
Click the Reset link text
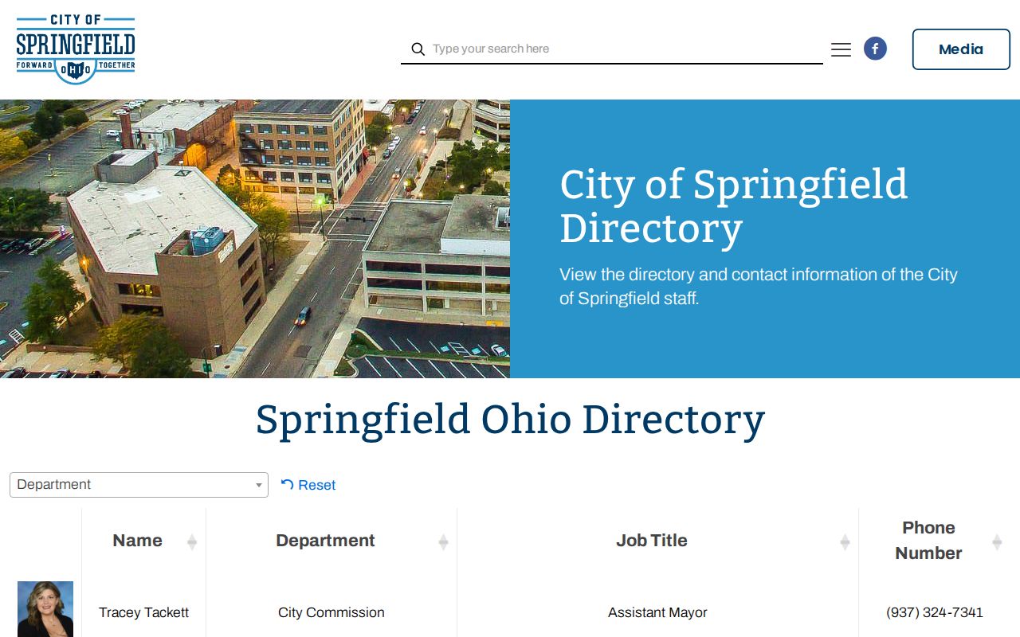tap(316, 485)
